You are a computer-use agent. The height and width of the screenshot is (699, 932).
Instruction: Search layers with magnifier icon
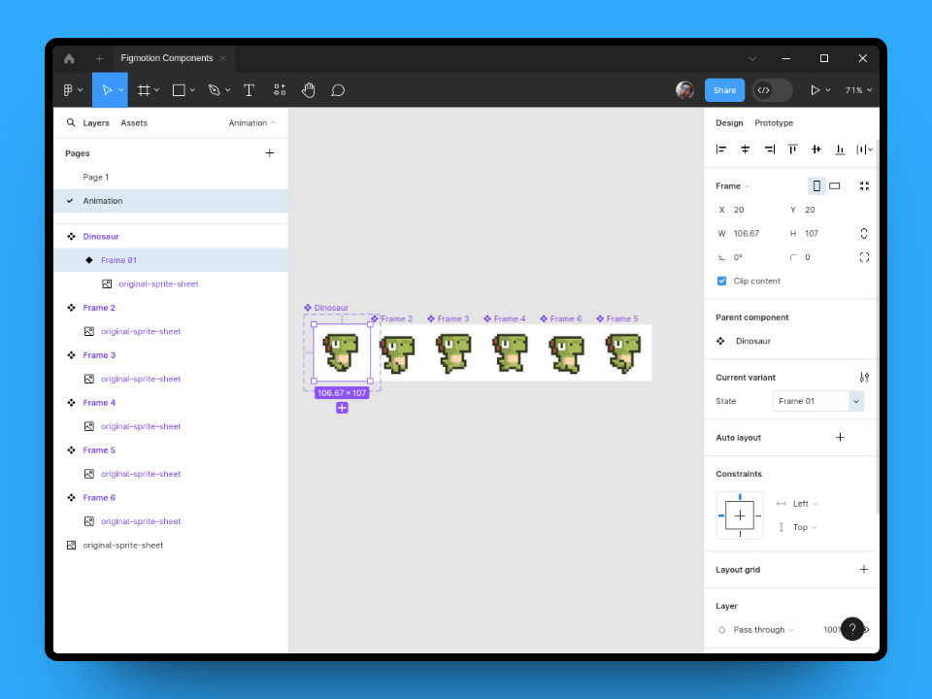(71, 122)
